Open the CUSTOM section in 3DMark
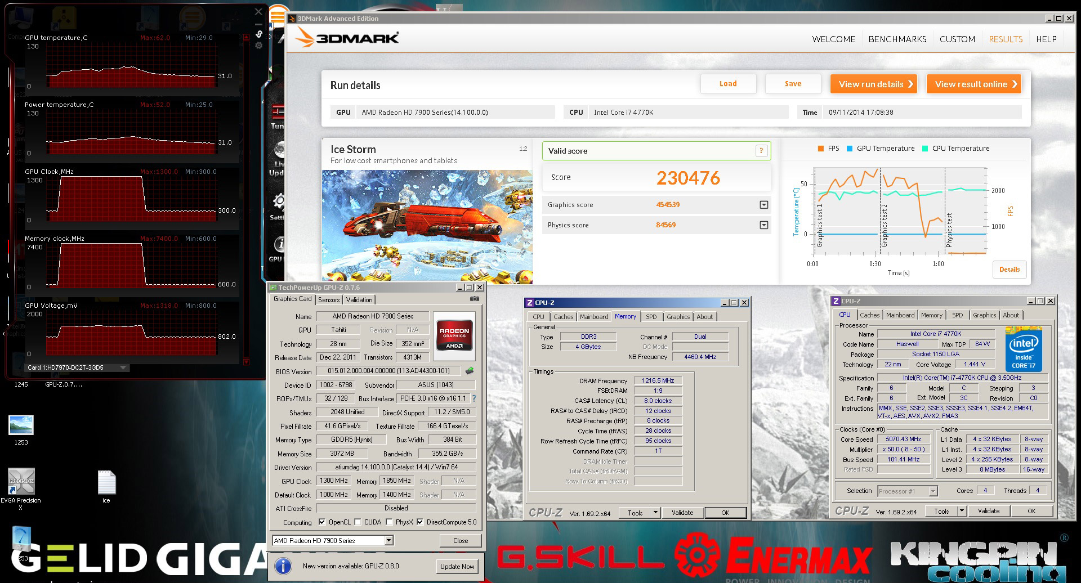This screenshot has width=1081, height=583. click(x=957, y=39)
